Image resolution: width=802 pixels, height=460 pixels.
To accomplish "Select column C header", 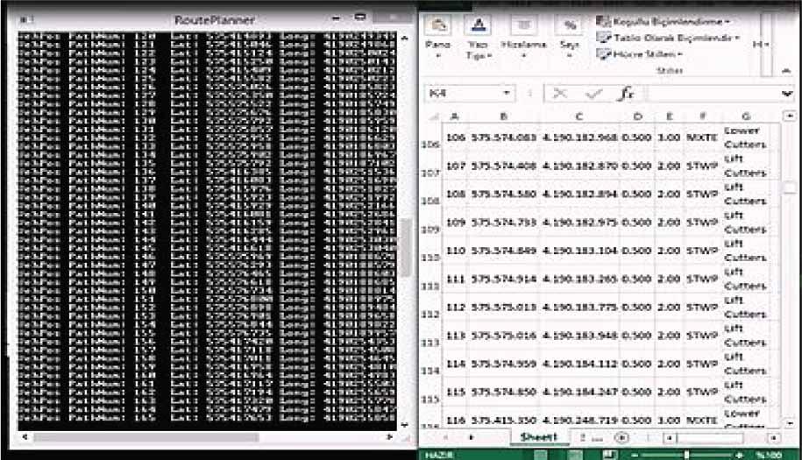I will [579, 116].
